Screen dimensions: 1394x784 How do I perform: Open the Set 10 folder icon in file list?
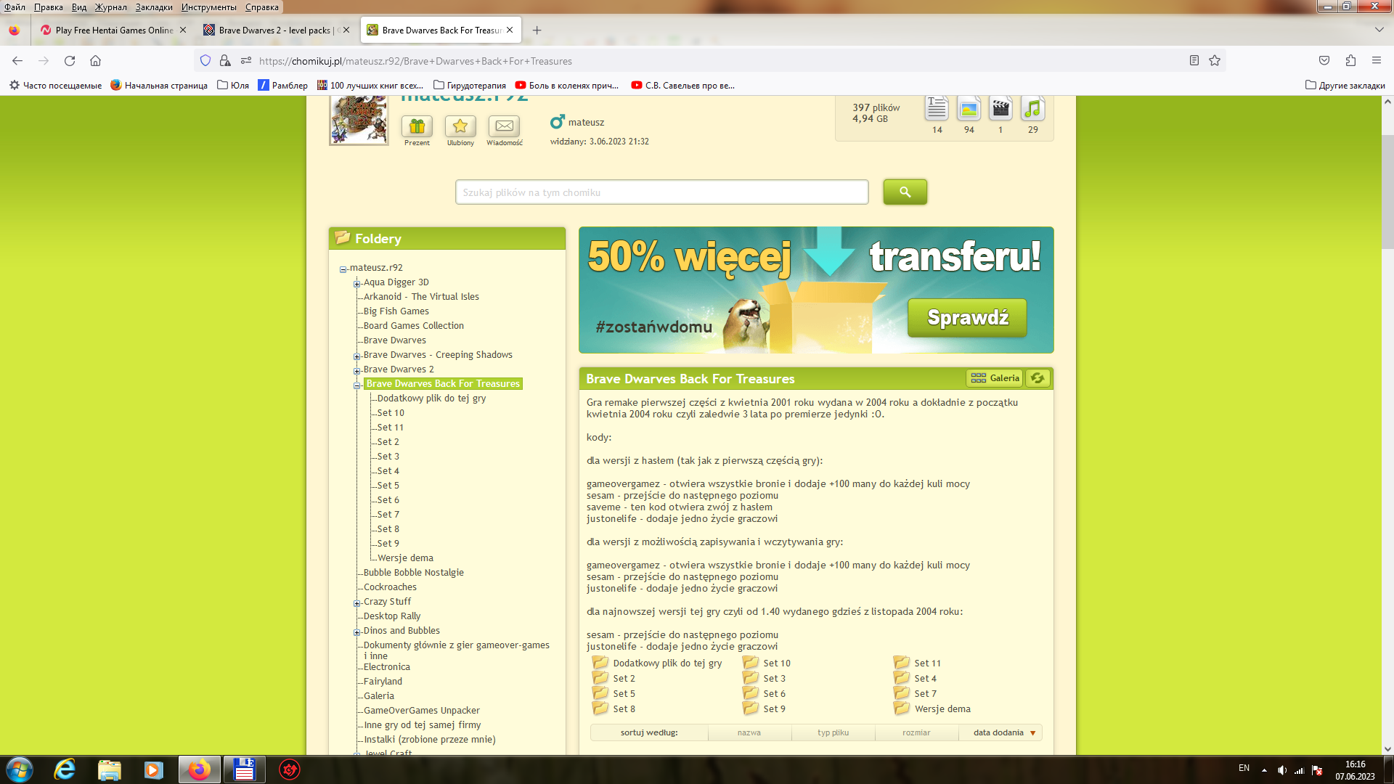pos(751,663)
